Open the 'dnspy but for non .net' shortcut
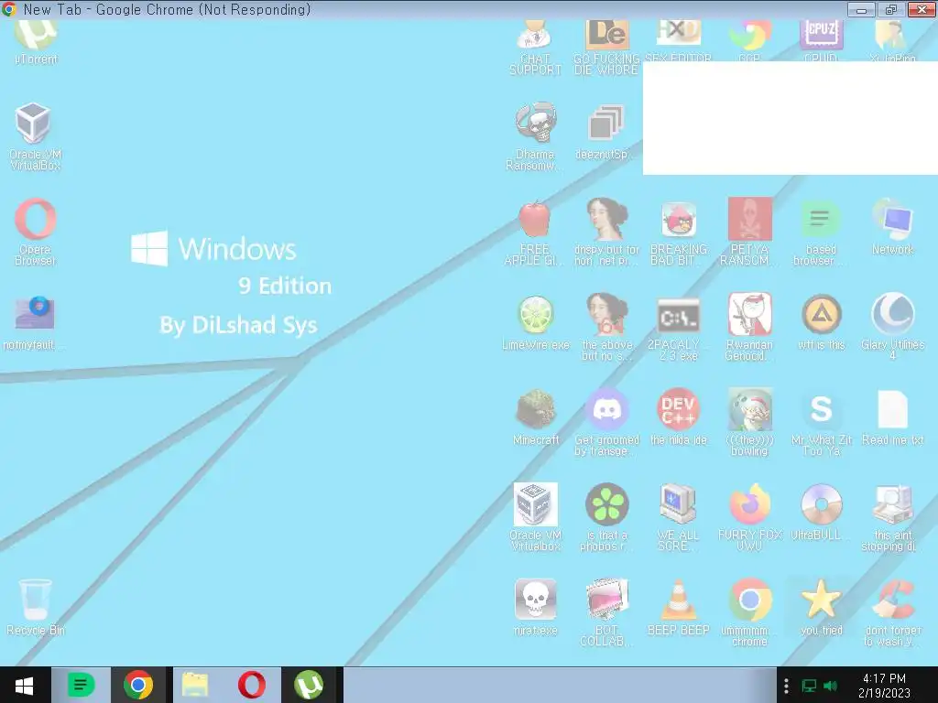The width and height of the screenshot is (938, 703). point(606,232)
